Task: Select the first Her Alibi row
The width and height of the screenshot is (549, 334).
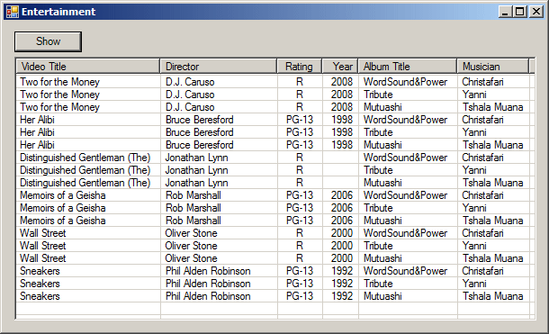Action: point(273,120)
